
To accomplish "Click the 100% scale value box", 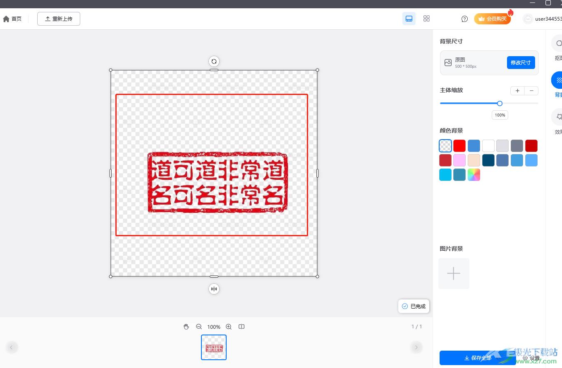I will click(x=500, y=115).
